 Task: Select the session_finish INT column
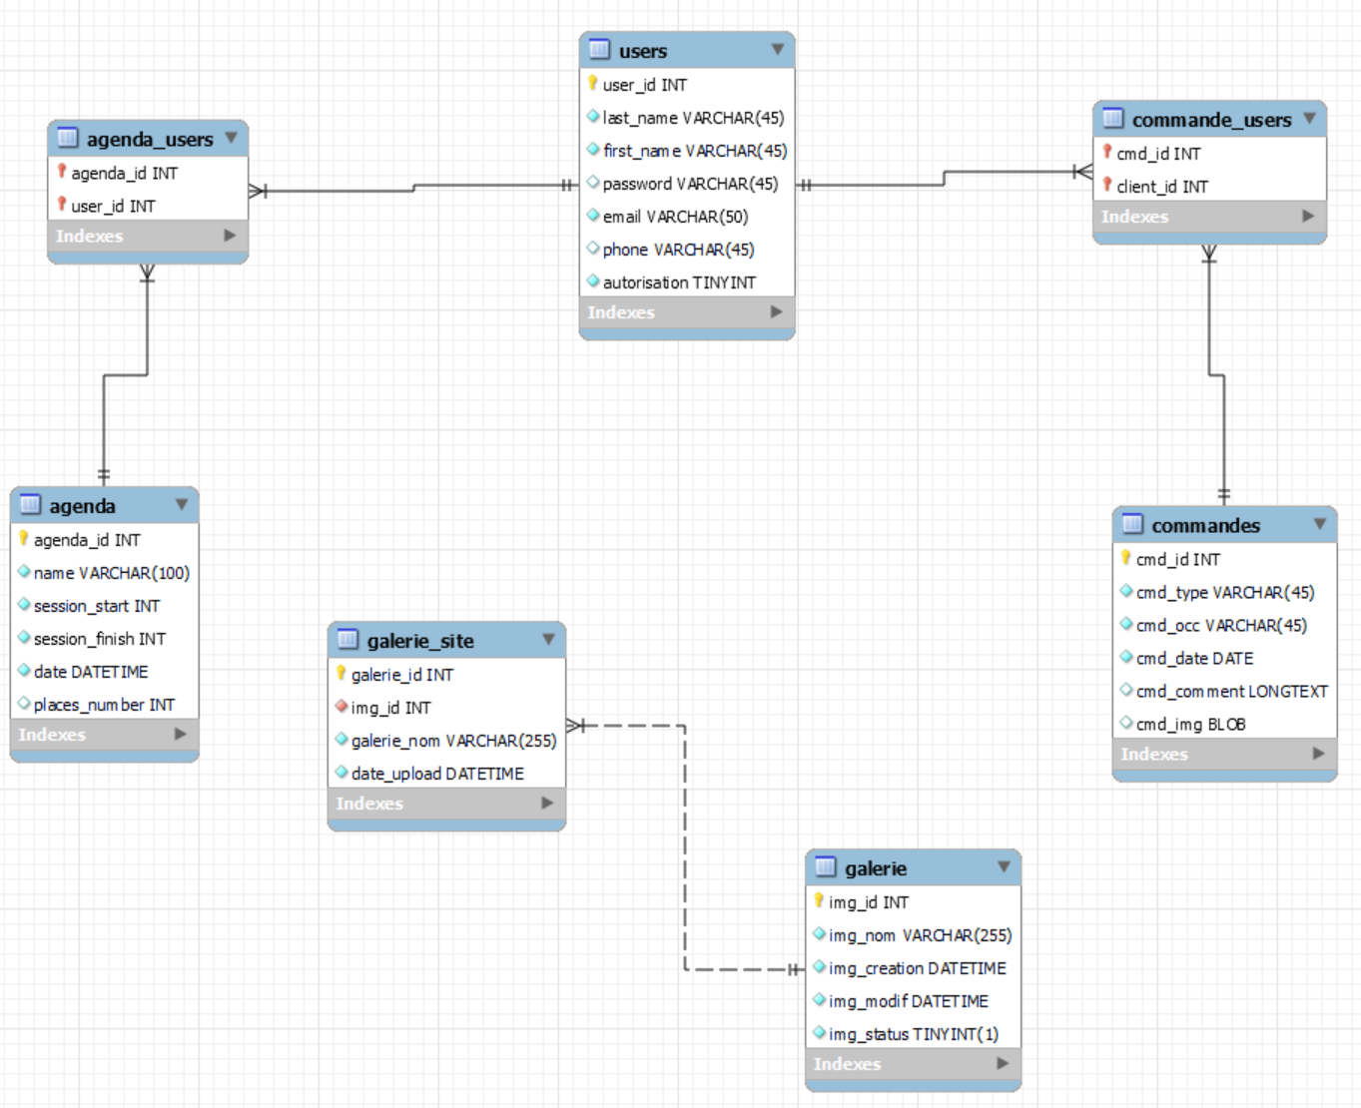tap(105, 639)
